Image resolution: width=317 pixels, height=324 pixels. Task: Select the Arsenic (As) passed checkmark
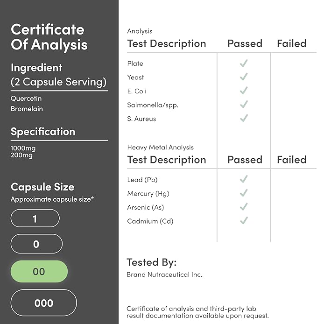(x=243, y=207)
